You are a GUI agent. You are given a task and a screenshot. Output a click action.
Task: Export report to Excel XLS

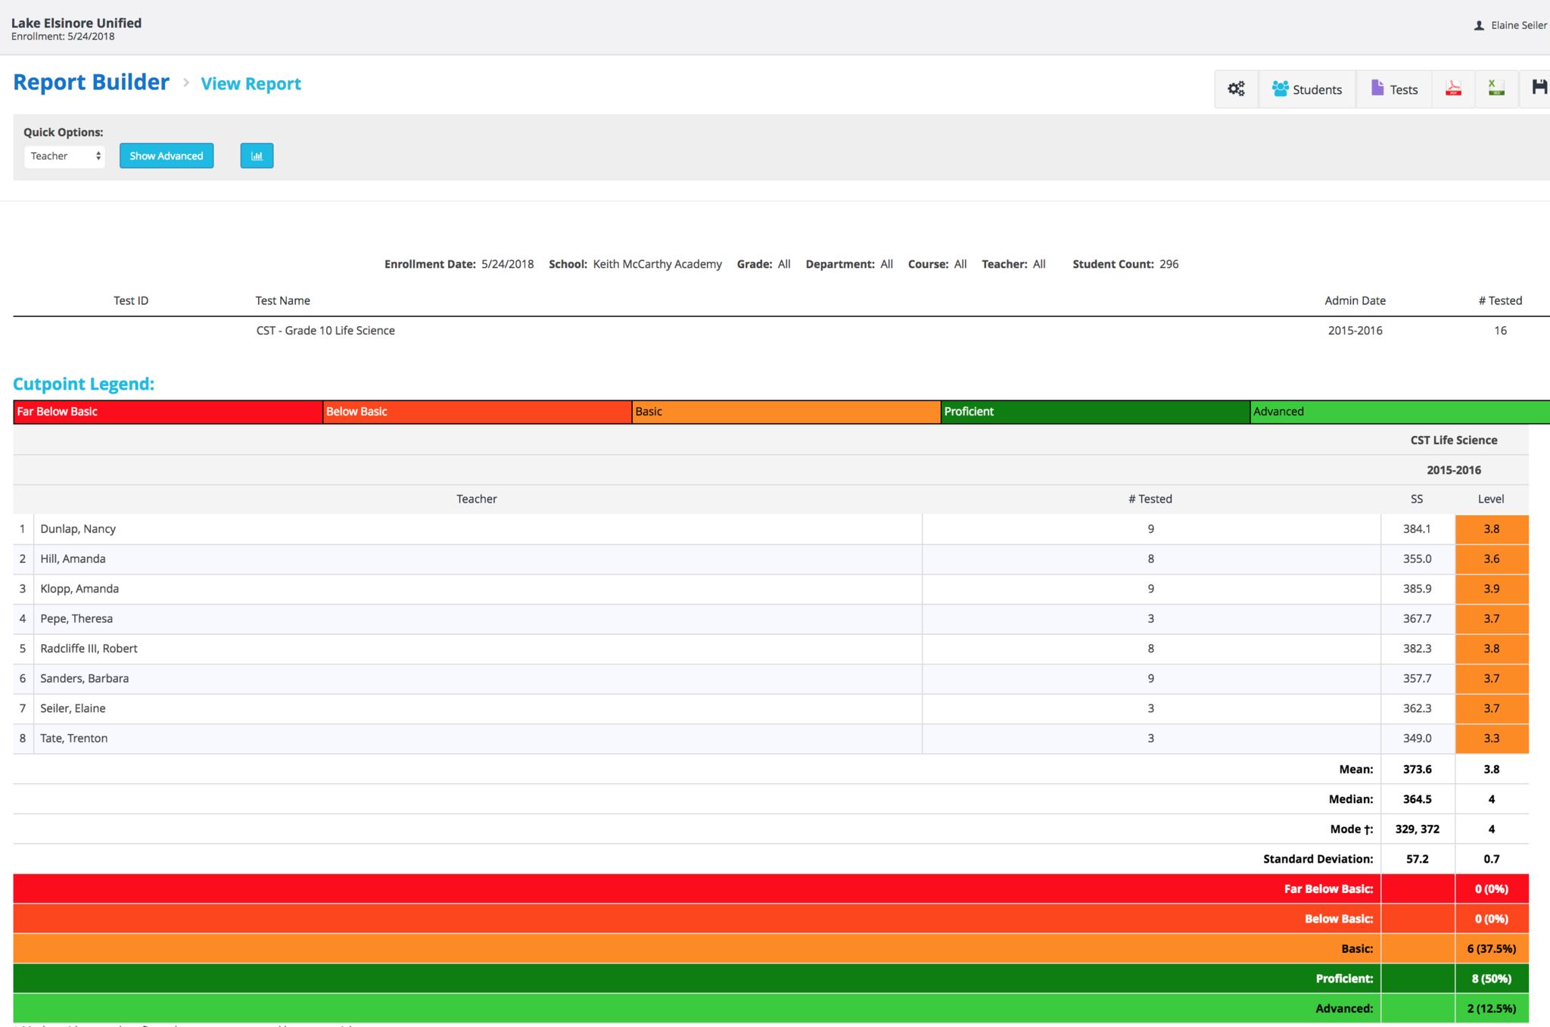click(1496, 89)
